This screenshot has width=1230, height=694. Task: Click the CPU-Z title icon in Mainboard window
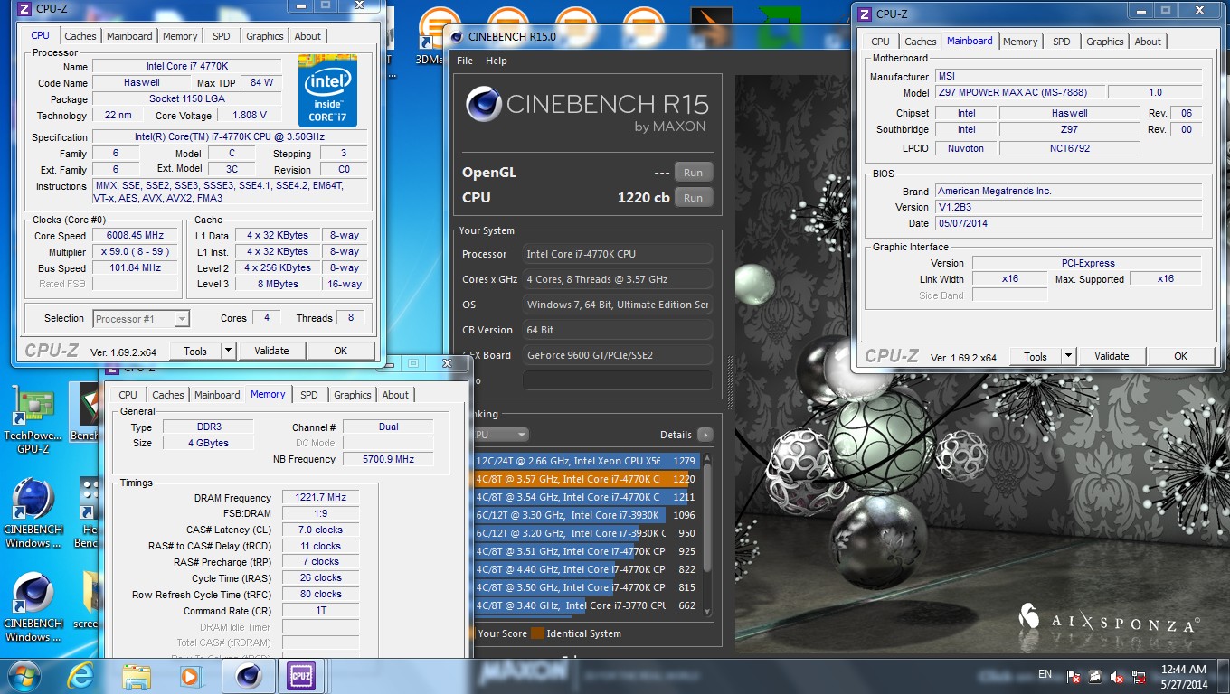[x=865, y=14]
